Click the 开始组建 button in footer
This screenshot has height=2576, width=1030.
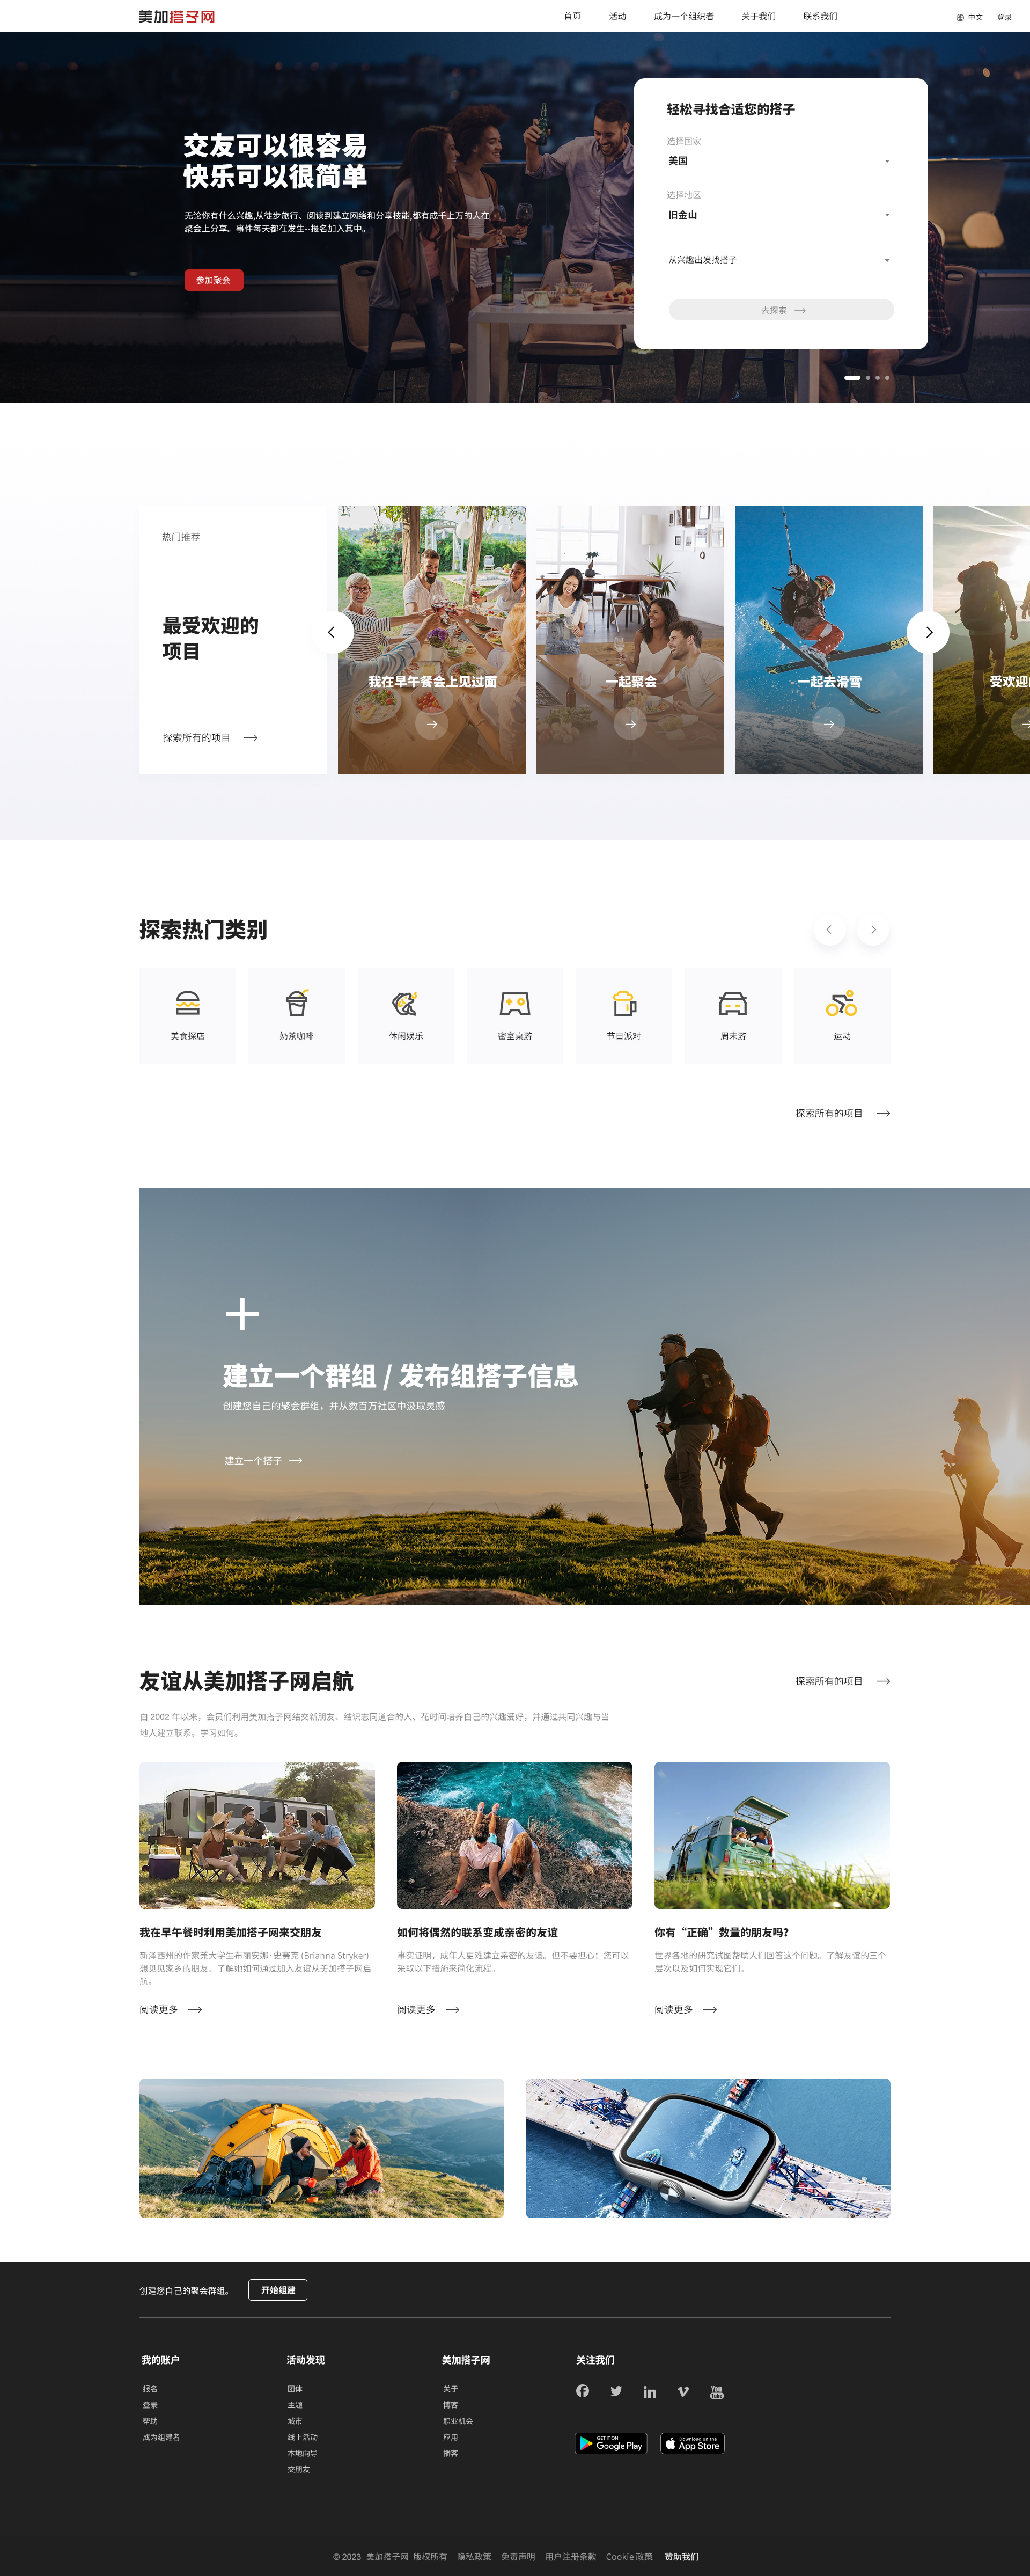[x=278, y=2290]
